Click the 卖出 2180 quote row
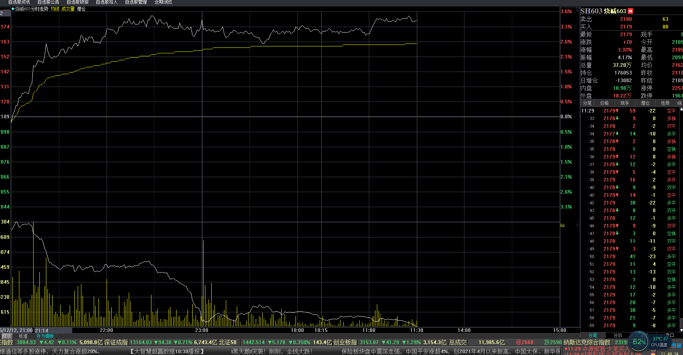 (x=631, y=19)
